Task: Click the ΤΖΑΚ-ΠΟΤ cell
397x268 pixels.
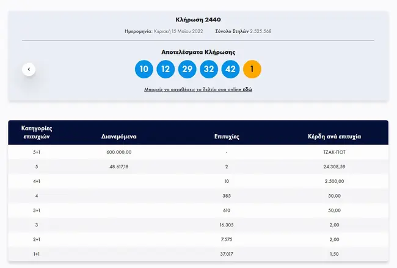Action: click(x=334, y=152)
